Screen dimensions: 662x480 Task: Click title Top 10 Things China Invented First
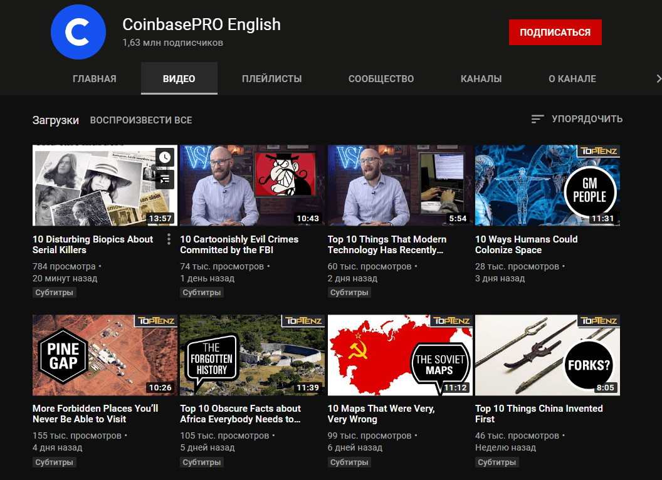point(539,414)
